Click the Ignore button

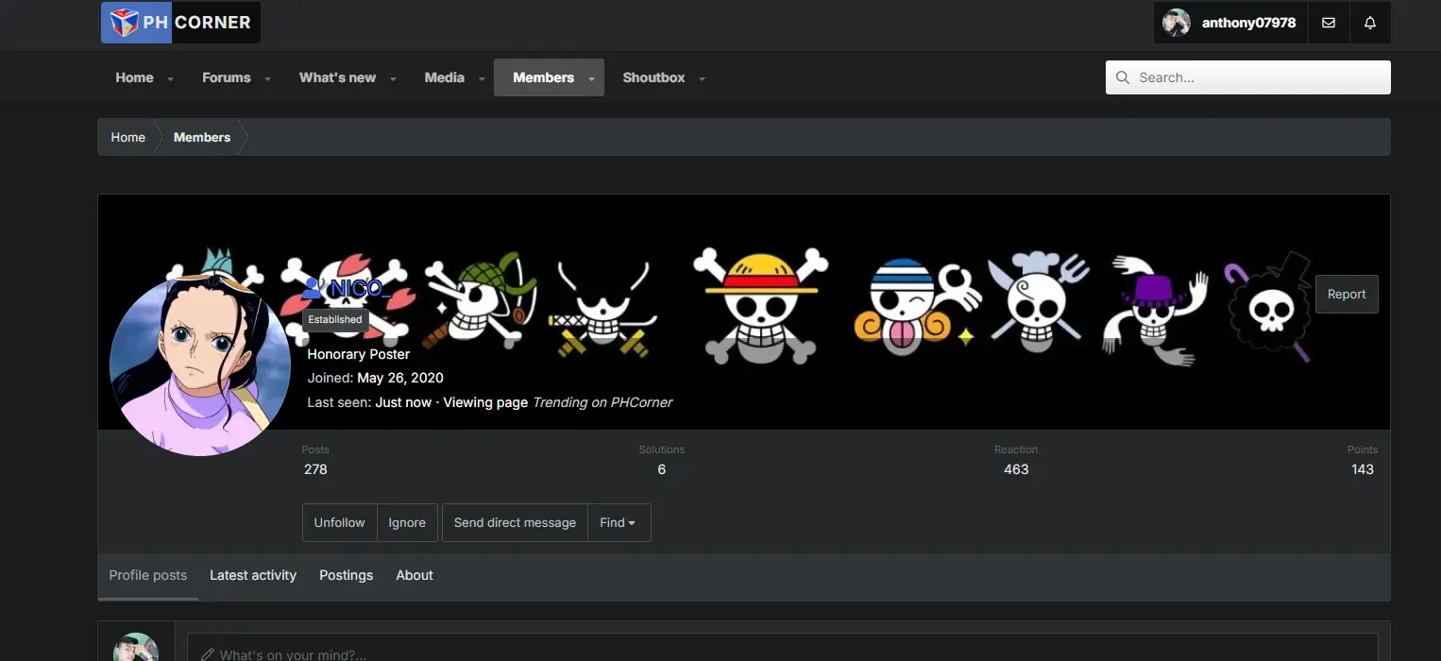pos(407,523)
